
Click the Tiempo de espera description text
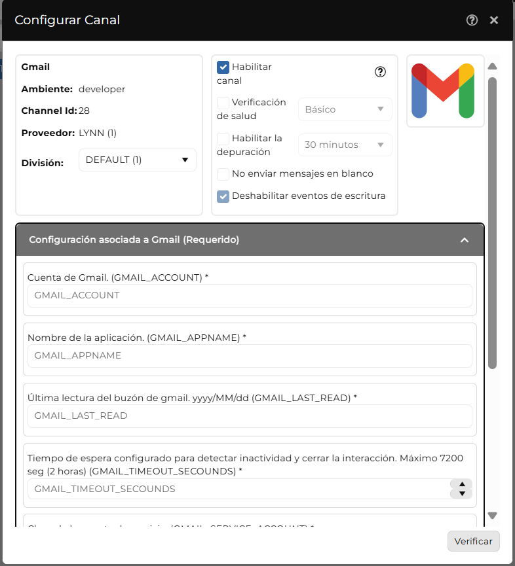pyautogui.click(x=245, y=465)
